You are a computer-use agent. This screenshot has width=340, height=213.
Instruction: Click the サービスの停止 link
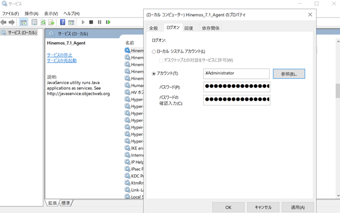click(60, 55)
